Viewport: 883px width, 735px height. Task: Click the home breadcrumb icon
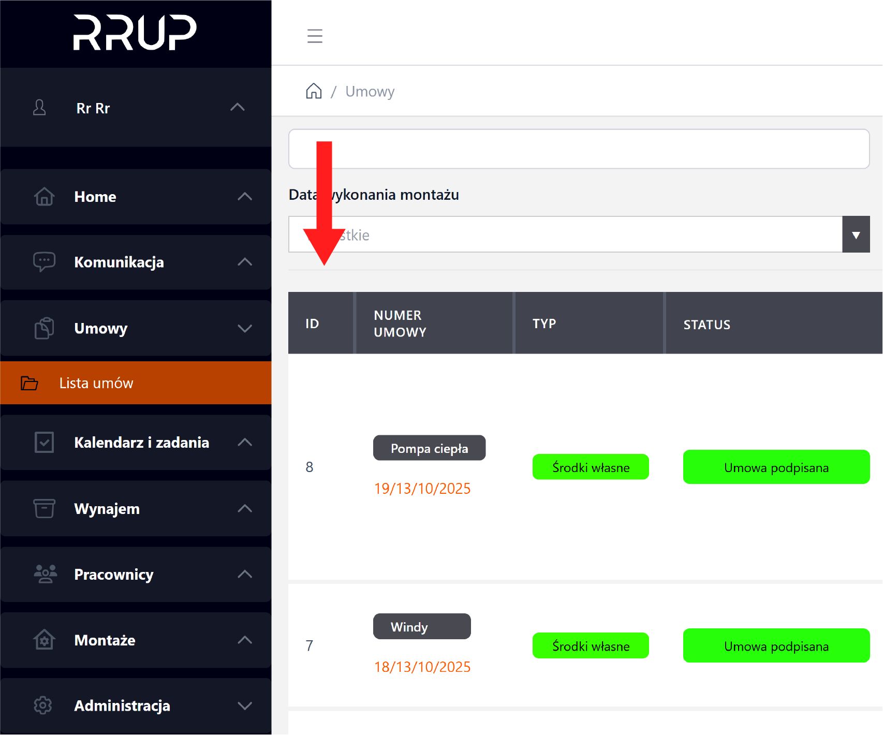(314, 91)
